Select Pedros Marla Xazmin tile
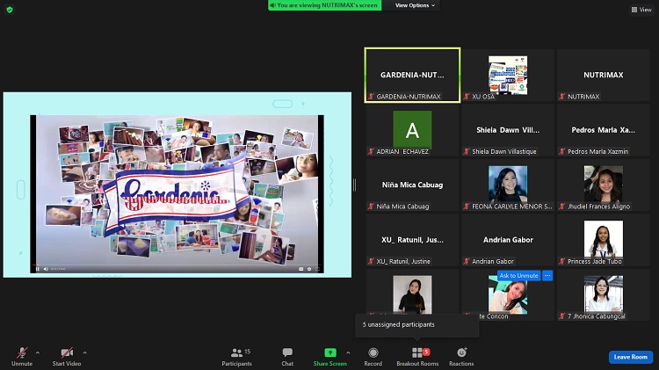This screenshot has height=370, width=659. [604, 130]
